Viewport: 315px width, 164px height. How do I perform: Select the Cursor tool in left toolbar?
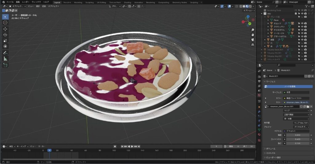pos(5,22)
